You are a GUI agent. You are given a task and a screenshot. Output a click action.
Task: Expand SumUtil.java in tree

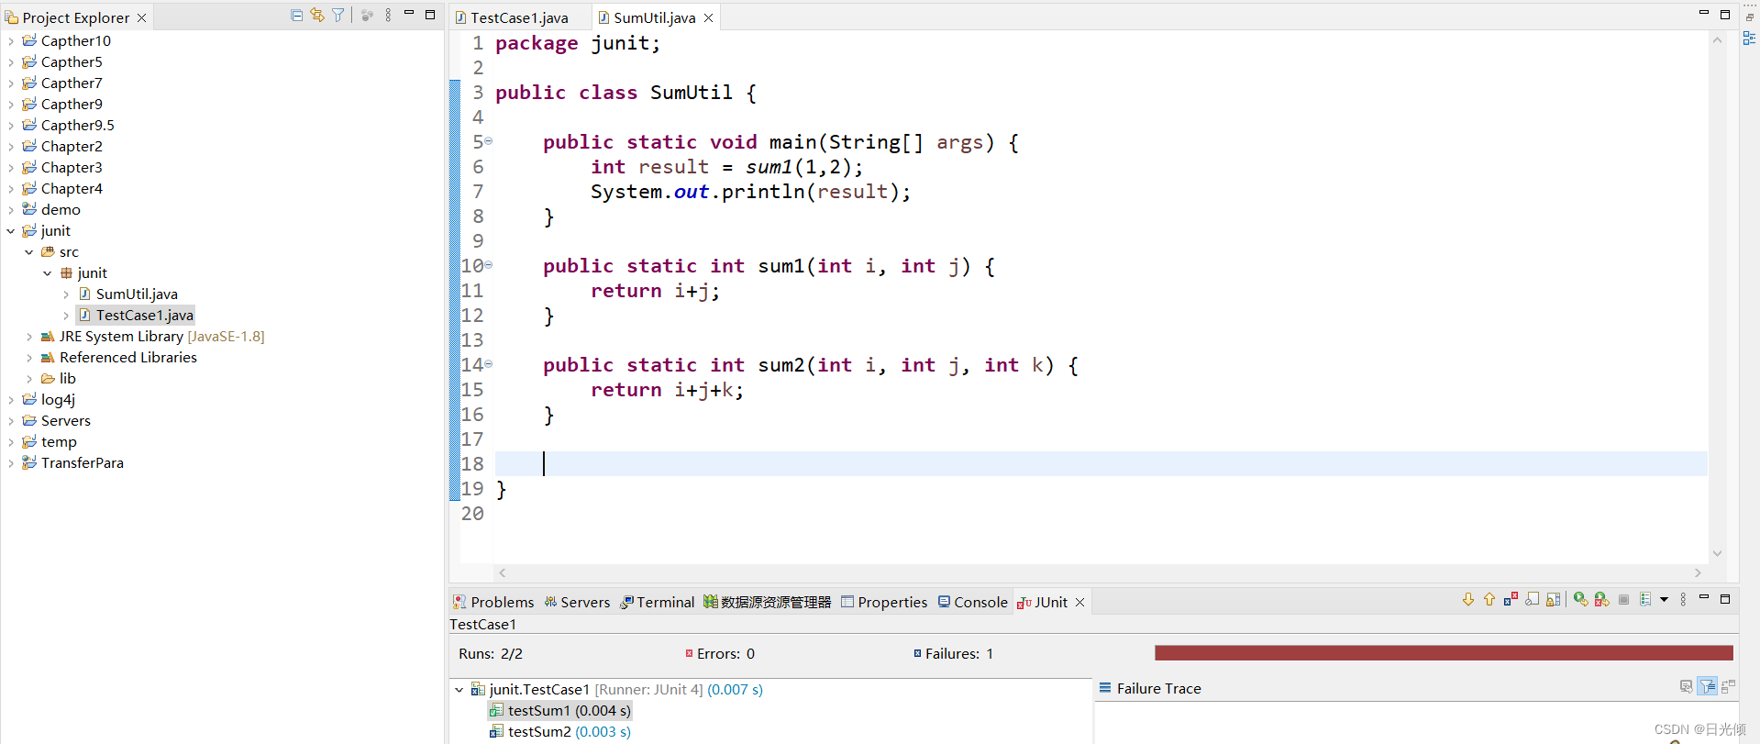pos(66,294)
